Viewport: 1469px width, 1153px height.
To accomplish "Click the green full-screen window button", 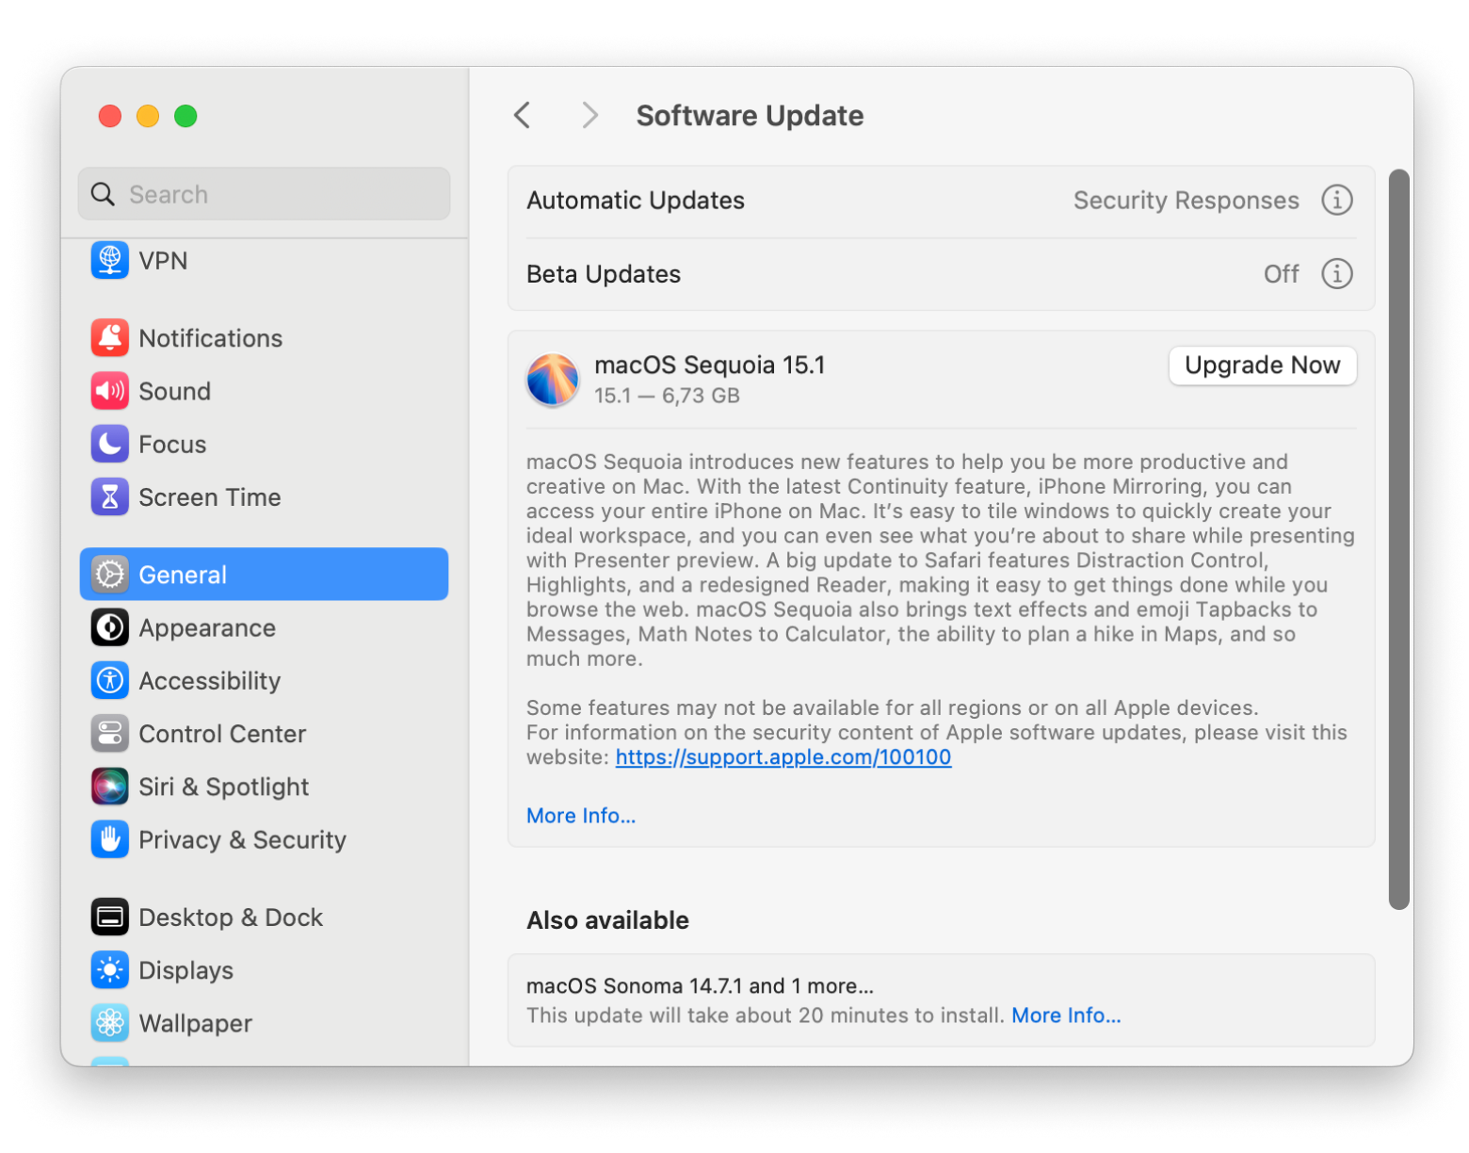I will point(186,116).
